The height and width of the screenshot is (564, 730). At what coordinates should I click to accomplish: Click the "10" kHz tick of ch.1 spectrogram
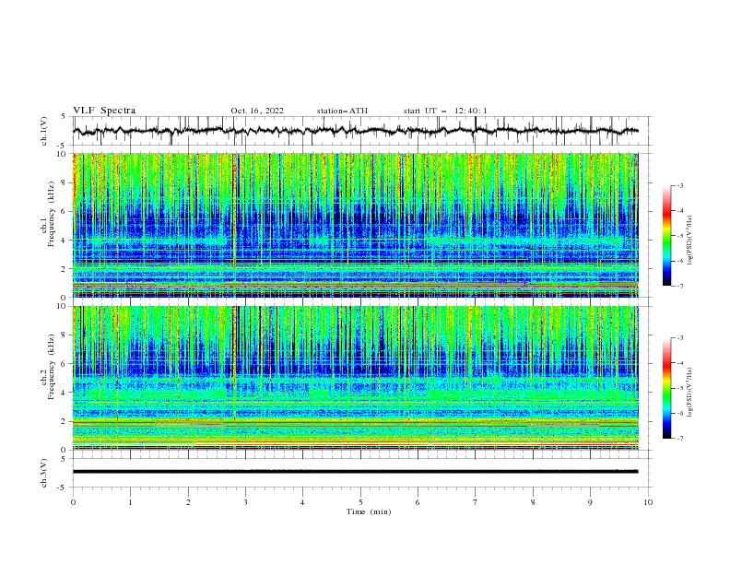(64, 154)
